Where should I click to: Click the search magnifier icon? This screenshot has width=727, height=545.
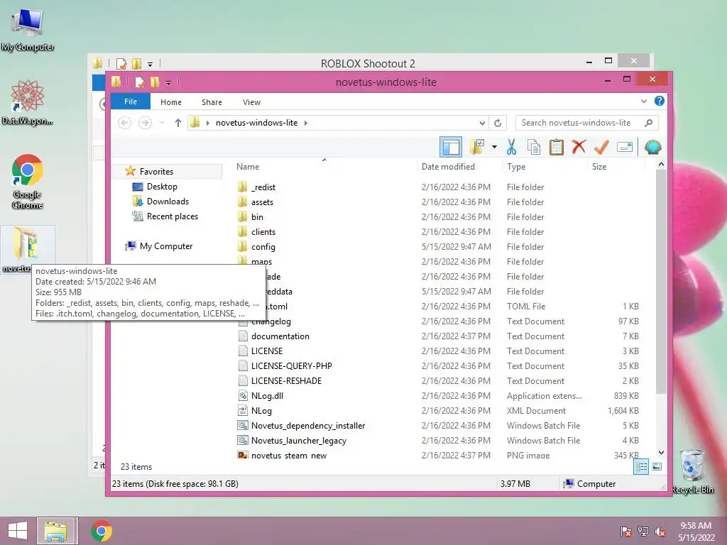click(649, 123)
